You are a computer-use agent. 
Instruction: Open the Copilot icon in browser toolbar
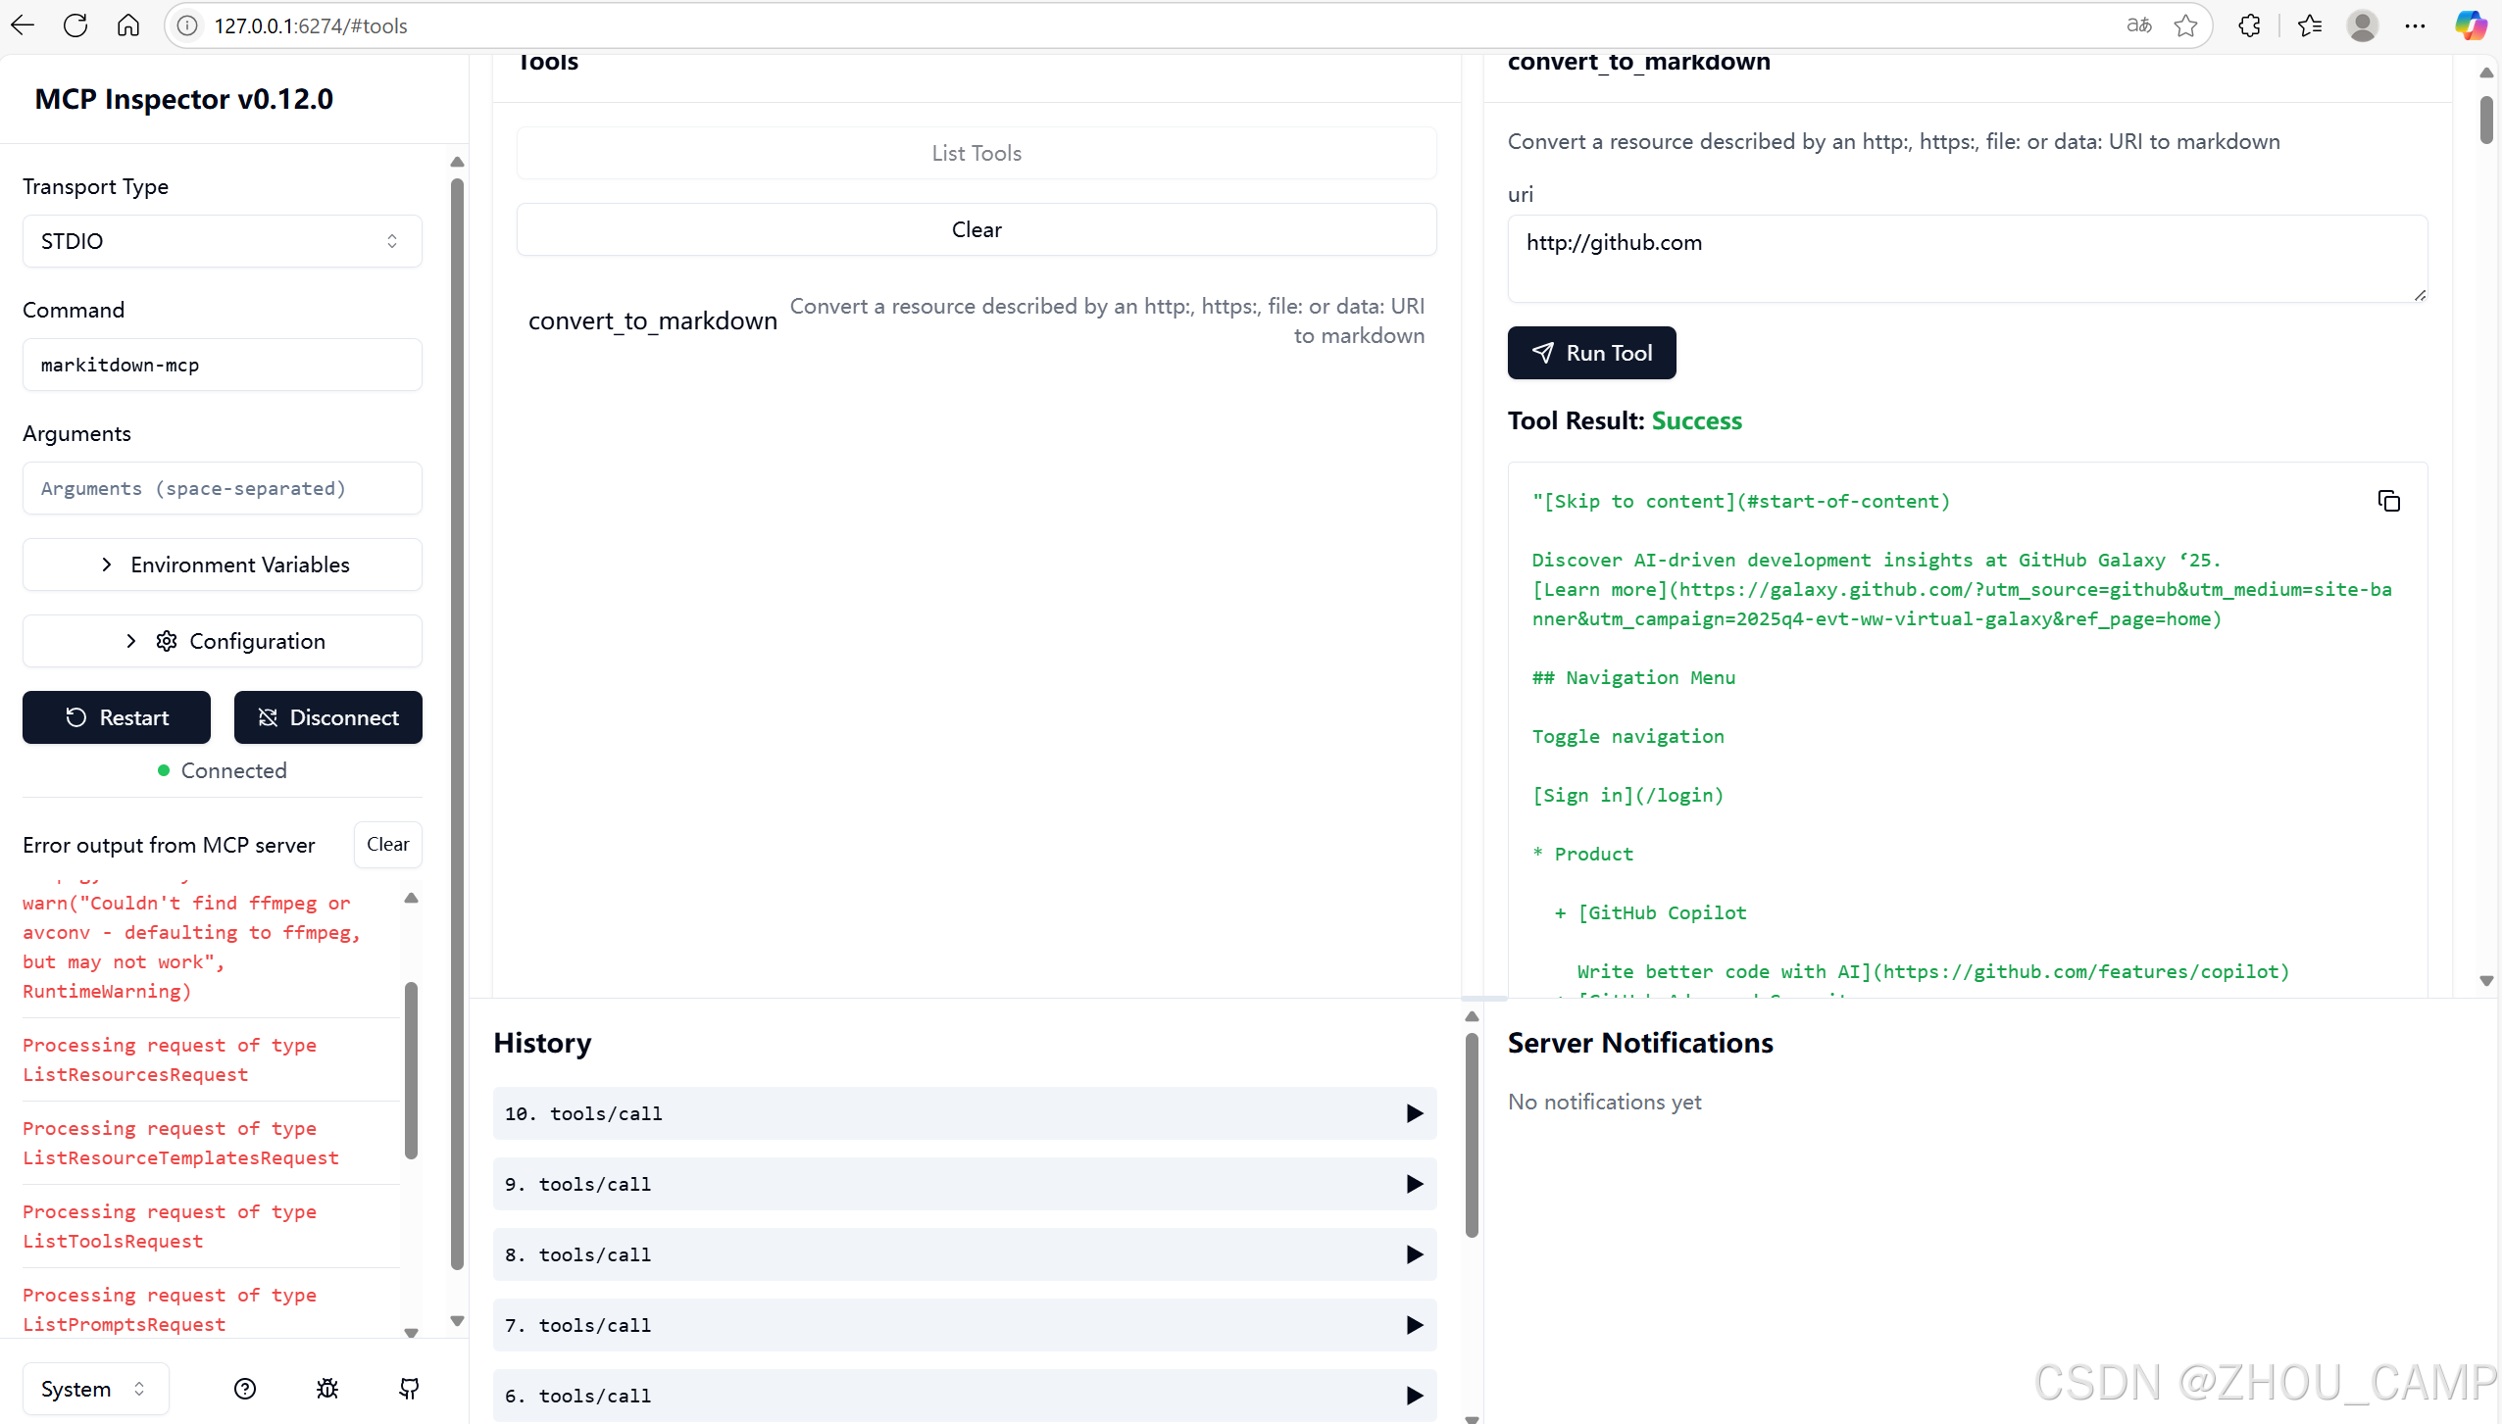[x=2470, y=25]
